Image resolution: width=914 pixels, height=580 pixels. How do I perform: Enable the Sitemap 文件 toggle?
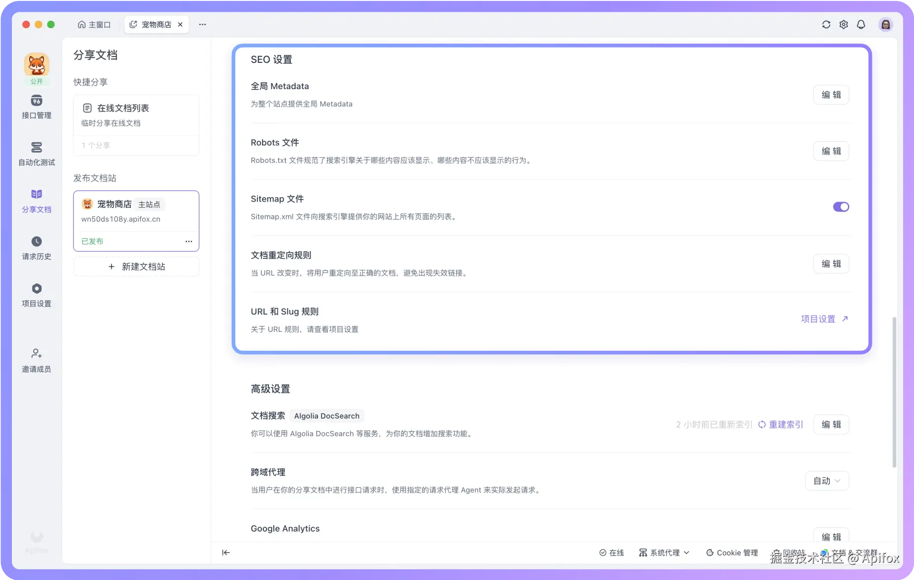(840, 207)
